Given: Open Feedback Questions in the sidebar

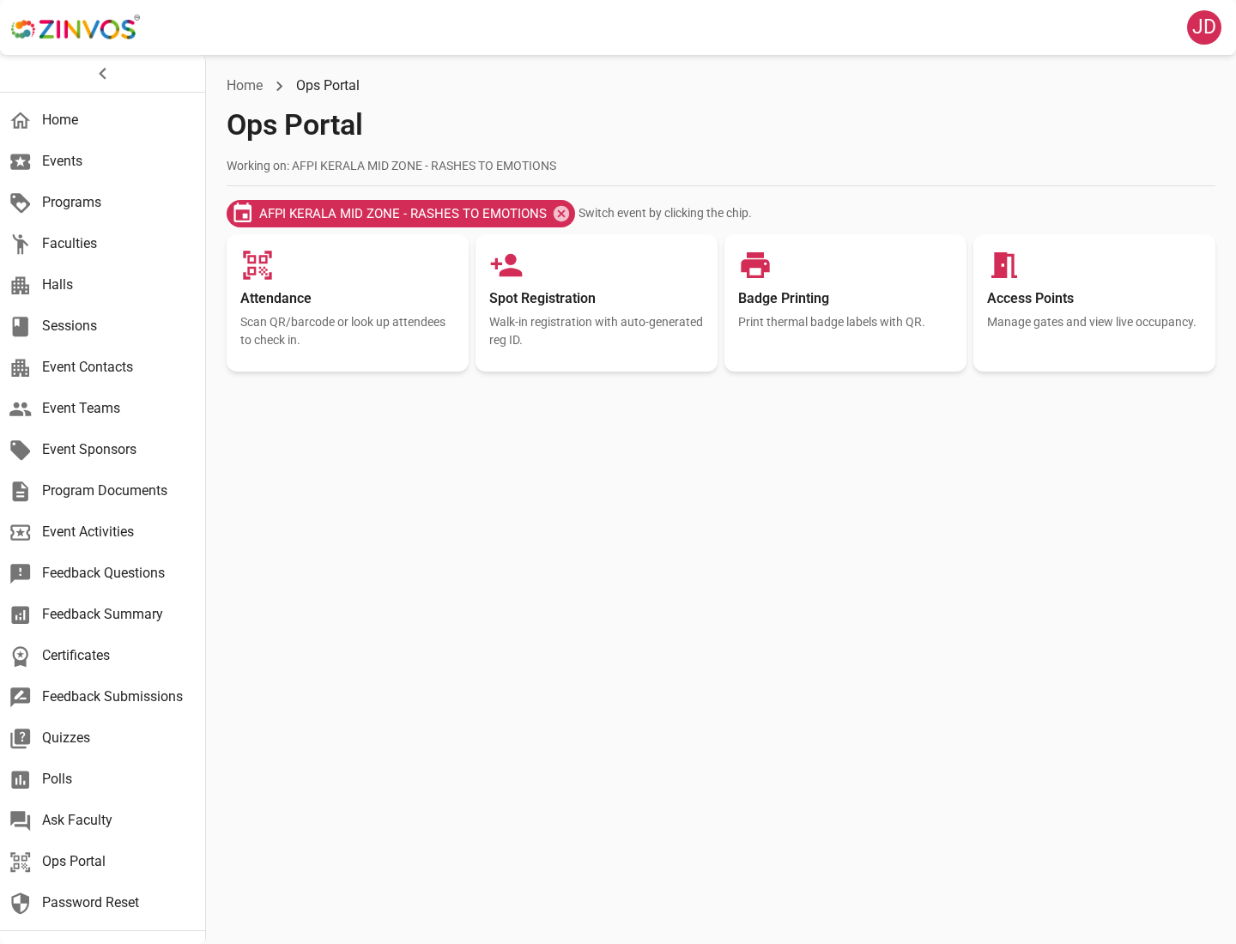Looking at the screenshot, I should pyautogui.click(x=103, y=573).
